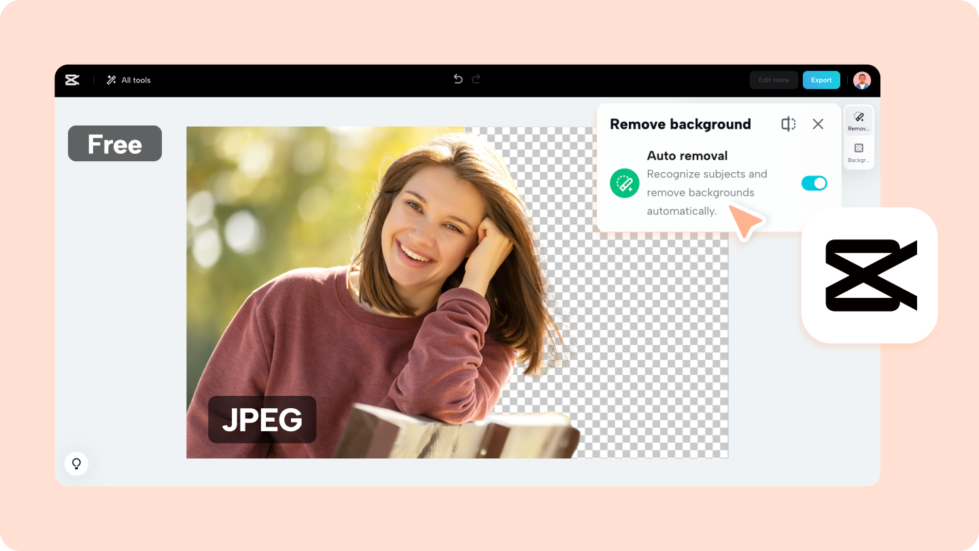The width and height of the screenshot is (979, 551).
Task: Click the Export button
Action: click(821, 80)
